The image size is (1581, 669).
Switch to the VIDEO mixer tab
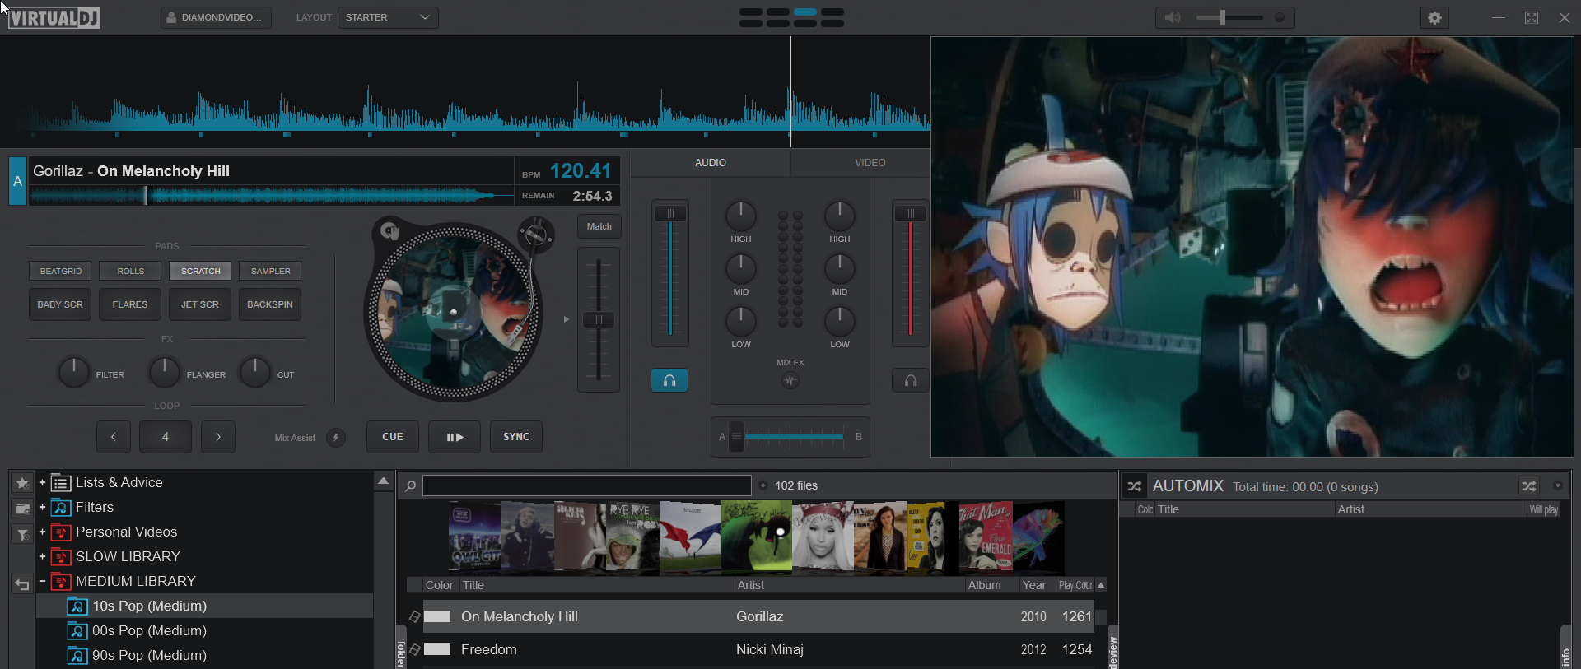(870, 163)
